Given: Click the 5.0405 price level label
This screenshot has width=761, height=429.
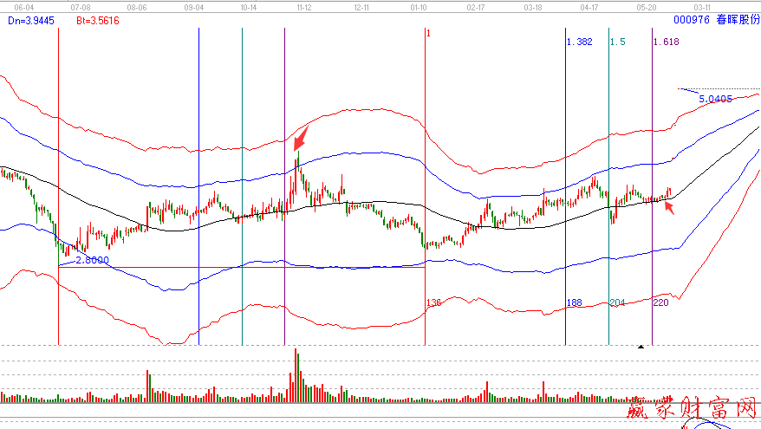Looking at the screenshot, I should point(715,99).
